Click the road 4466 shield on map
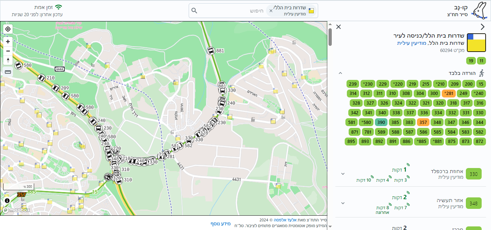 pyautogui.click(x=60, y=68)
